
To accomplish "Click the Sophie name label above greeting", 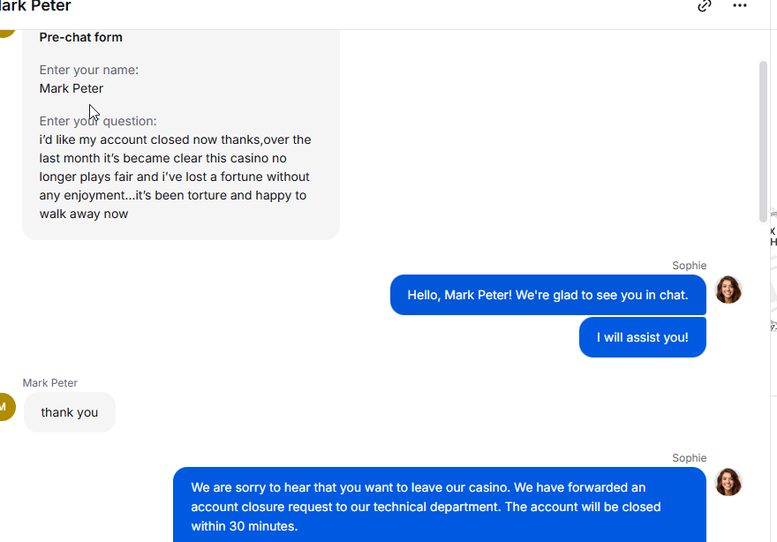I will click(x=689, y=266).
